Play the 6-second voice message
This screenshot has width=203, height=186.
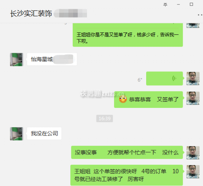coord(164,78)
